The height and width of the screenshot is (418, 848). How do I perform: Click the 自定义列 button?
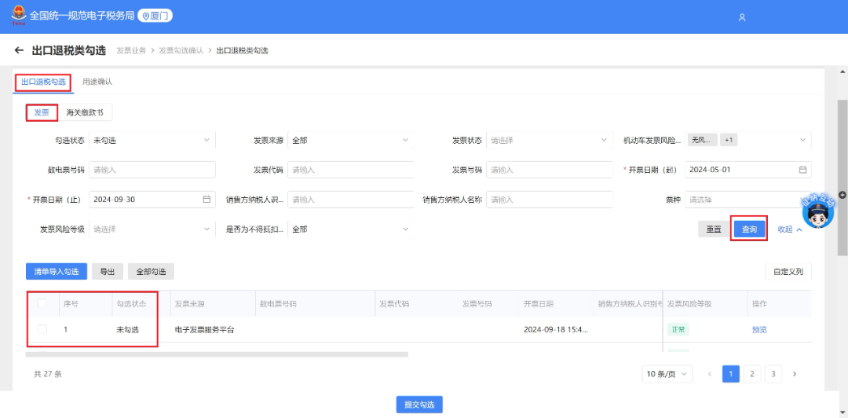pos(788,272)
